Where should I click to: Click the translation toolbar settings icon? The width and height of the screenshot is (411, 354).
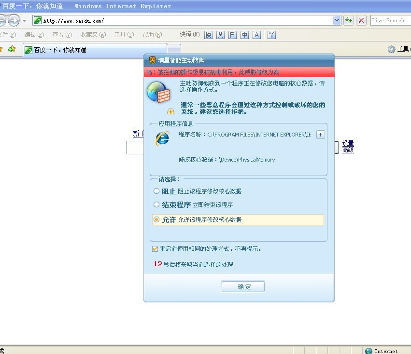[272, 35]
